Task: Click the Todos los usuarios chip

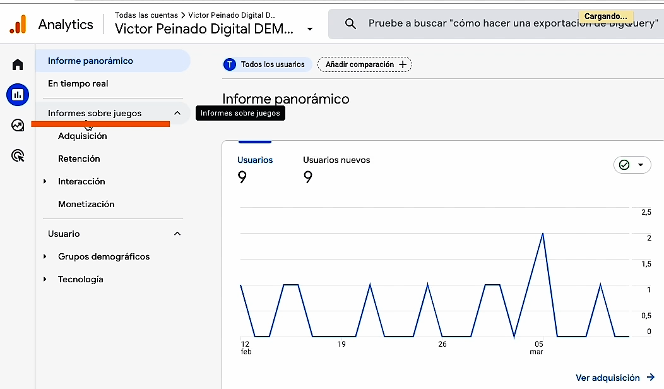Action: pyautogui.click(x=267, y=64)
